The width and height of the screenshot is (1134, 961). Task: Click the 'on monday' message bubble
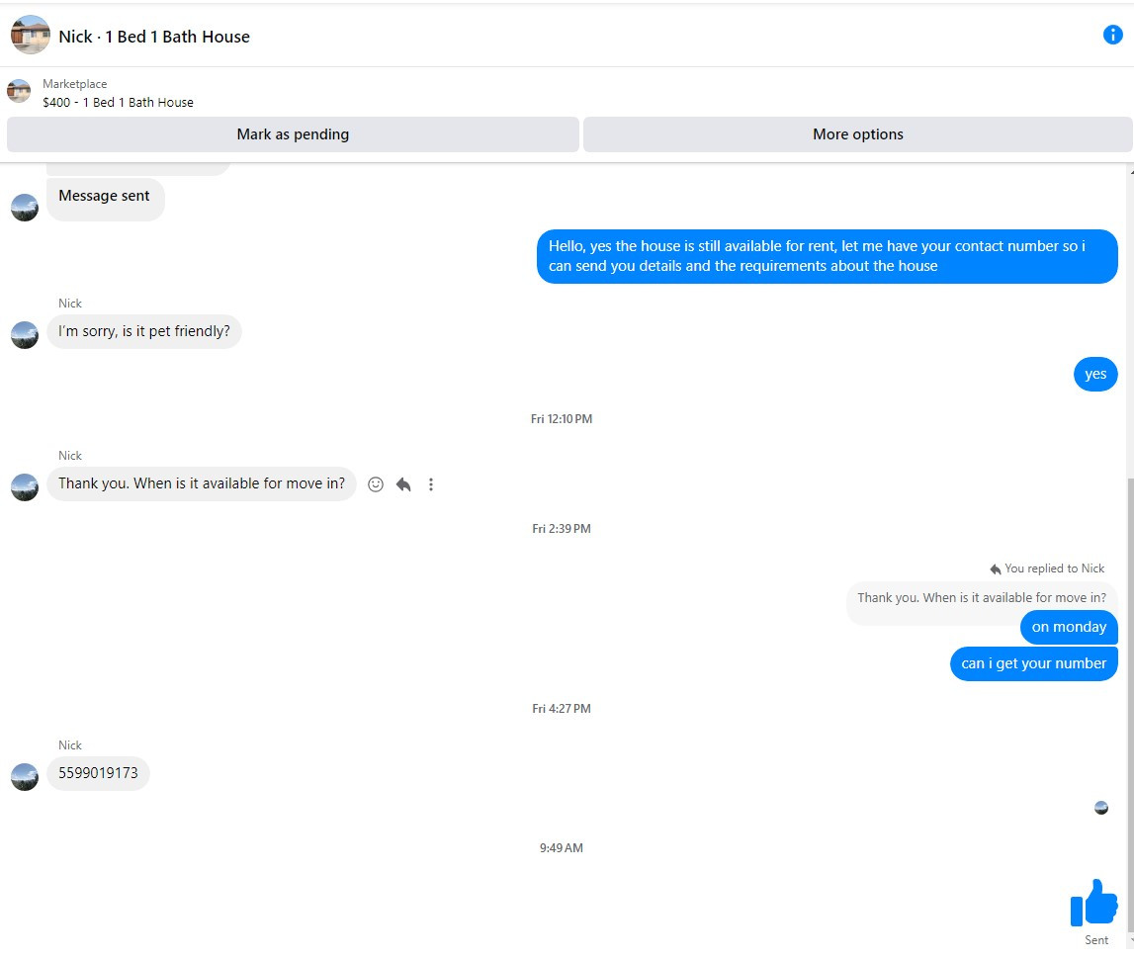tap(1069, 627)
